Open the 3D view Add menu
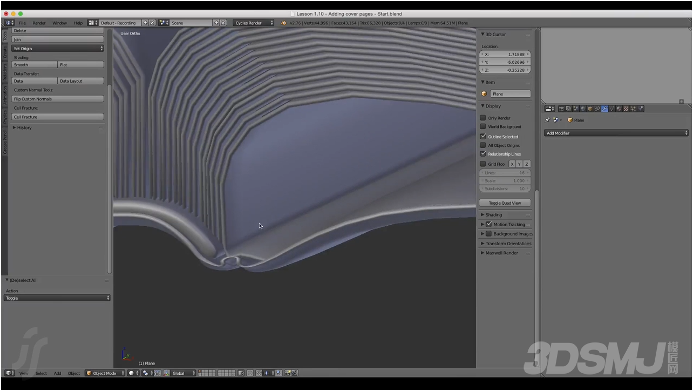Screen dimensions: 693x391 [57, 373]
